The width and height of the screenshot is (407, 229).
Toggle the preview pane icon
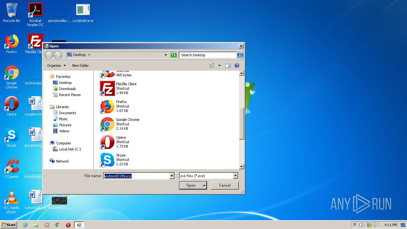[x=228, y=66]
